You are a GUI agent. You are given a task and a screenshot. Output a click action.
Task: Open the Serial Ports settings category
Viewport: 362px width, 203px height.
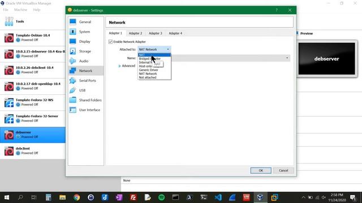pyautogui.click(x=86, y=81)
